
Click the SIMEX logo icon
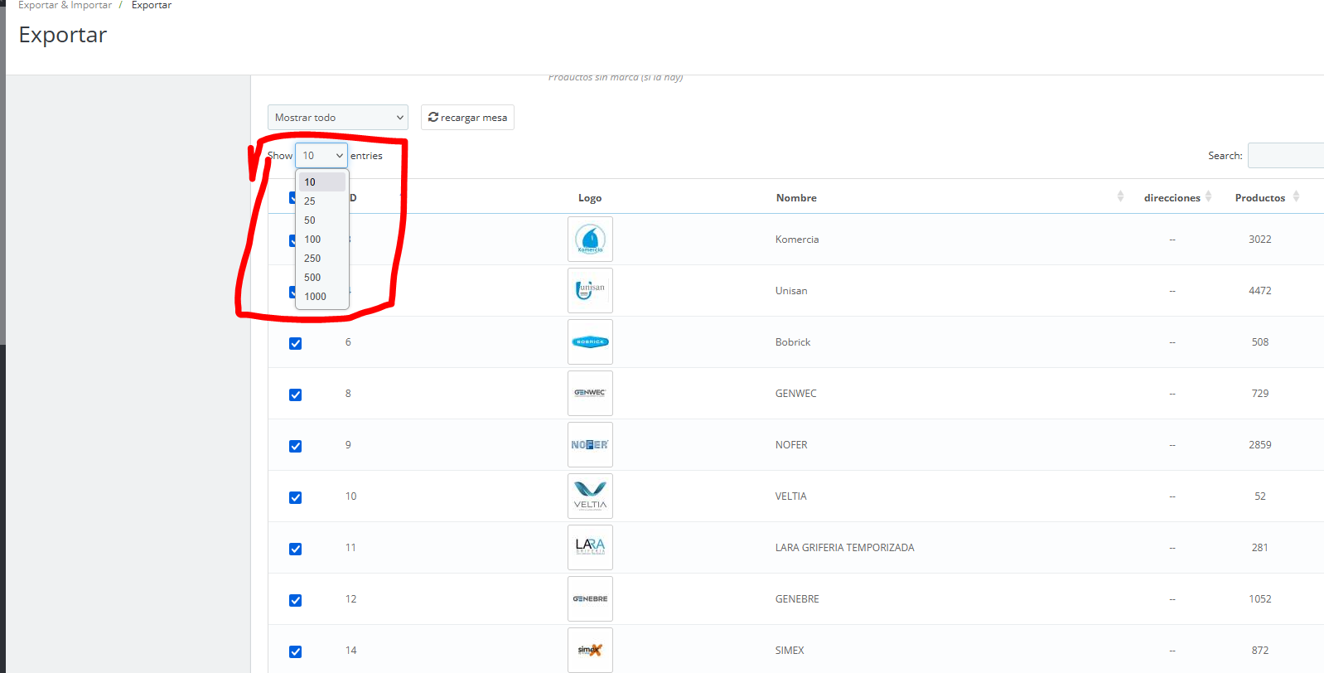[590, 650]
